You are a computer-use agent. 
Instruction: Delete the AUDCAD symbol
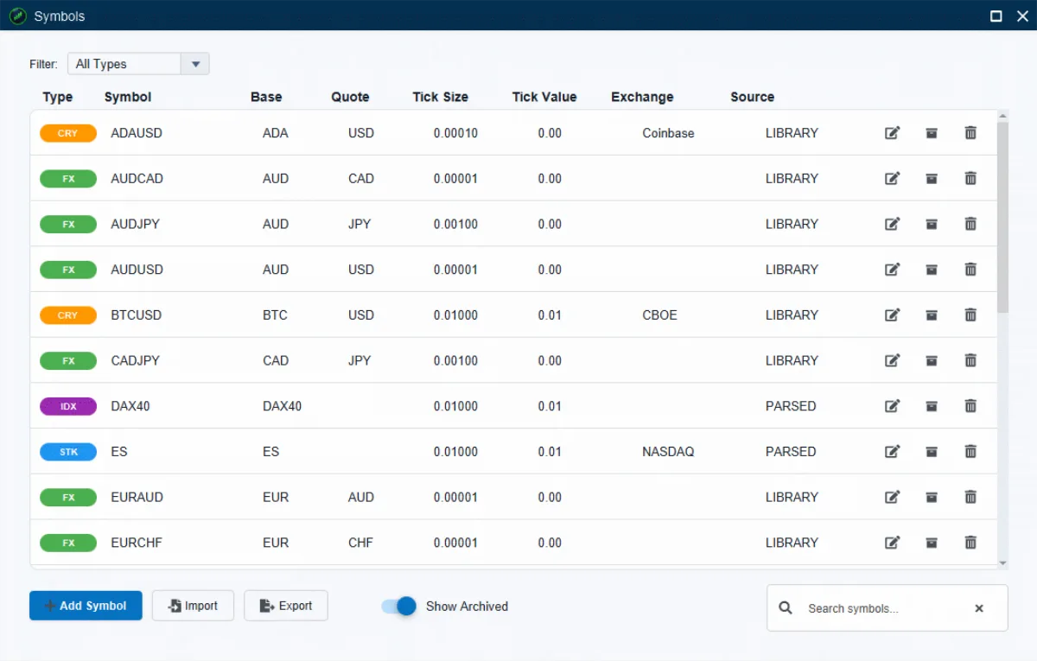tap(970, 179)
